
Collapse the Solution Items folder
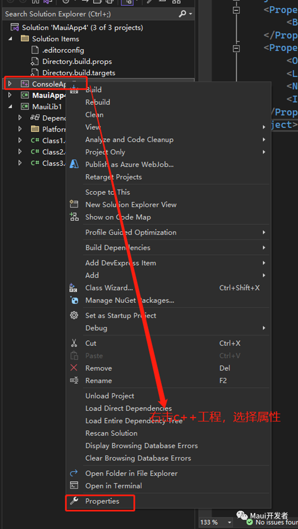tap(10, 39)
